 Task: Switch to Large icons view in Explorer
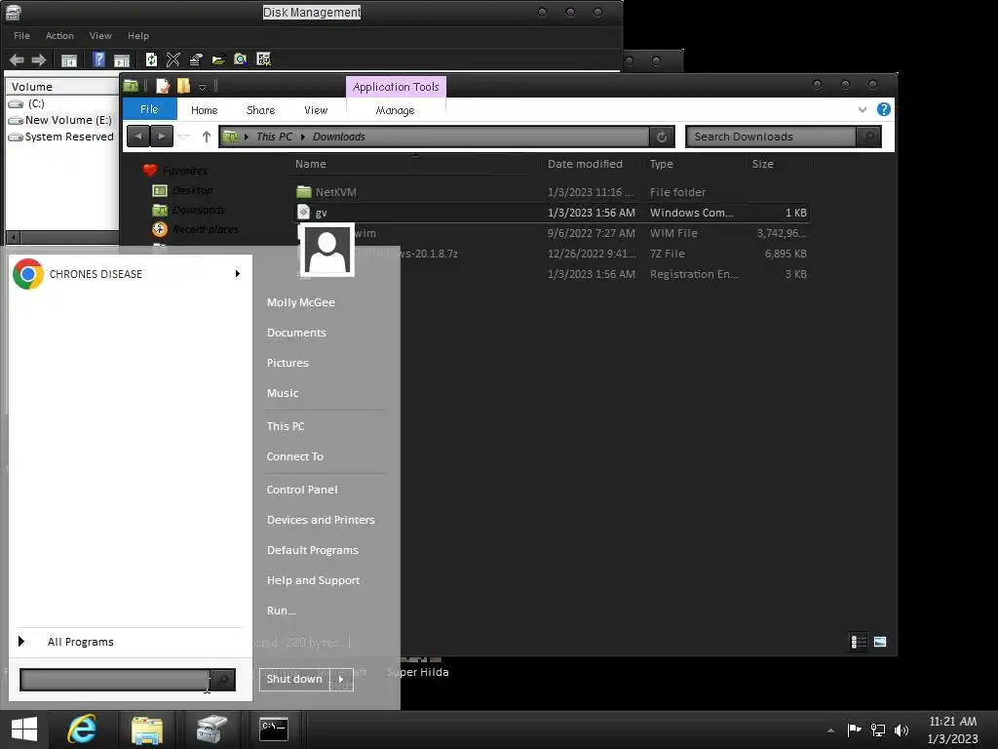[x=880, y=642]
